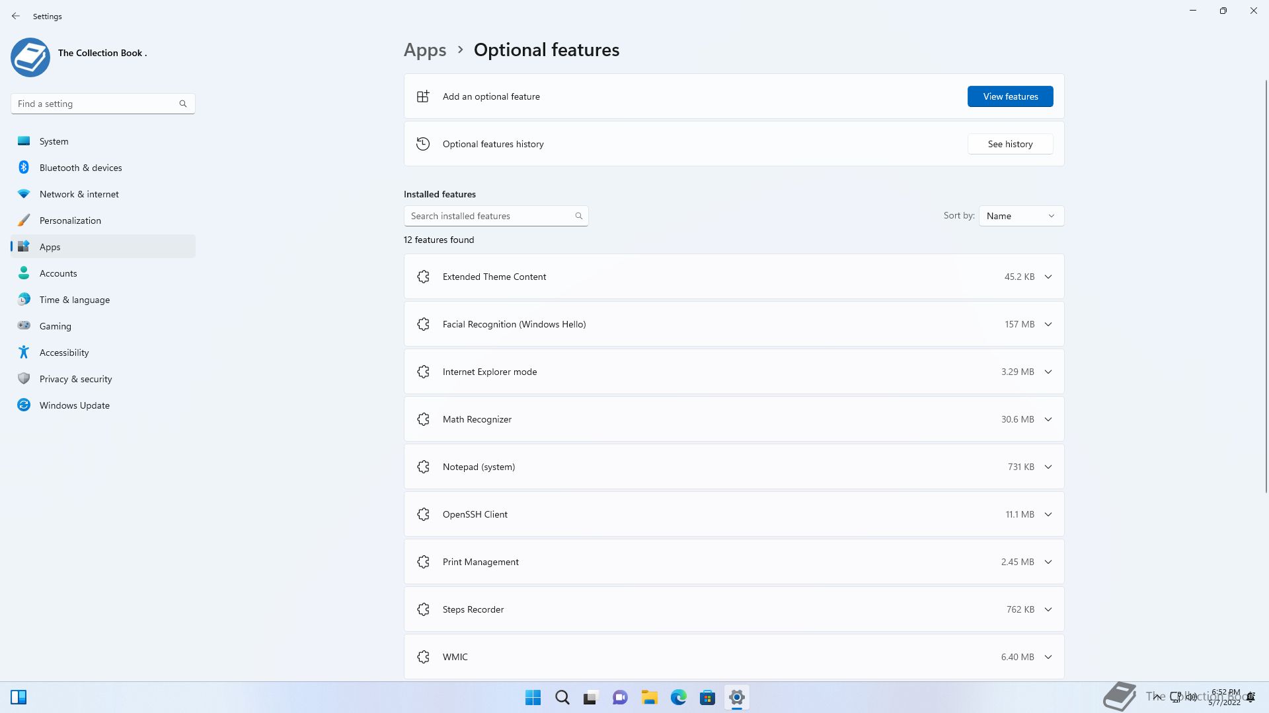The width and height of the screenshot is (1269, 713).
Task: Open File Explorer from the taskbar
Action: [649, 697]
